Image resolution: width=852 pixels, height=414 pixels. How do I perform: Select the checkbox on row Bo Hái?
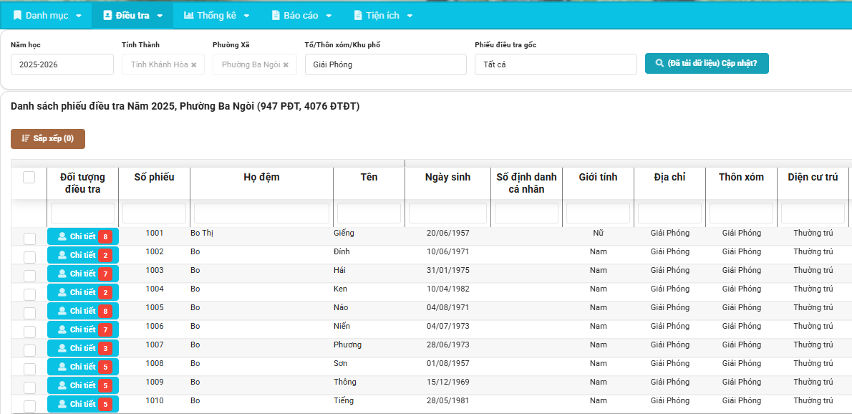30,276
